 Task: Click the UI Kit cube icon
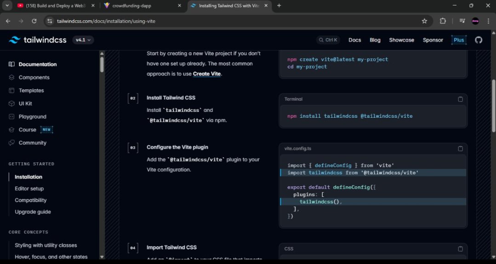click(x=11, y=103)
